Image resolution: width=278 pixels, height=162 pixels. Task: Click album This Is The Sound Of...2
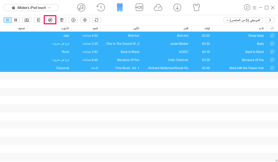click(121, 44)
